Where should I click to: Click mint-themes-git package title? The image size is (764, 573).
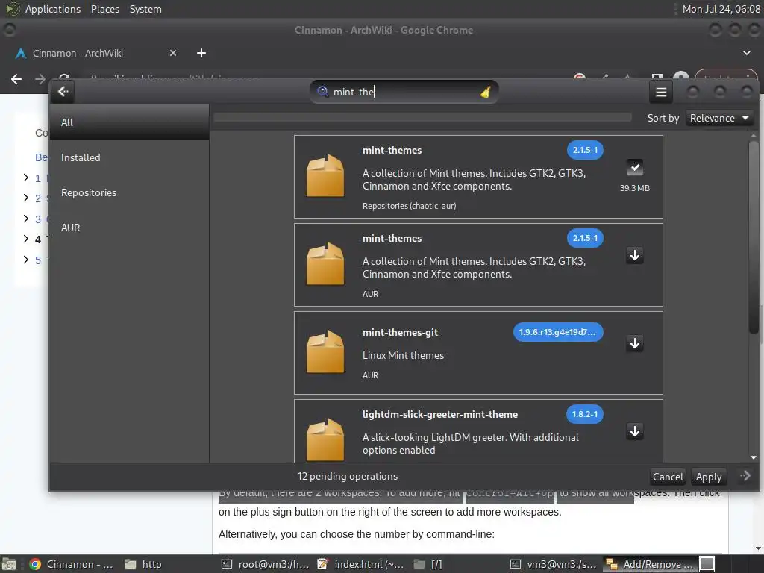[x=400, y=332]
